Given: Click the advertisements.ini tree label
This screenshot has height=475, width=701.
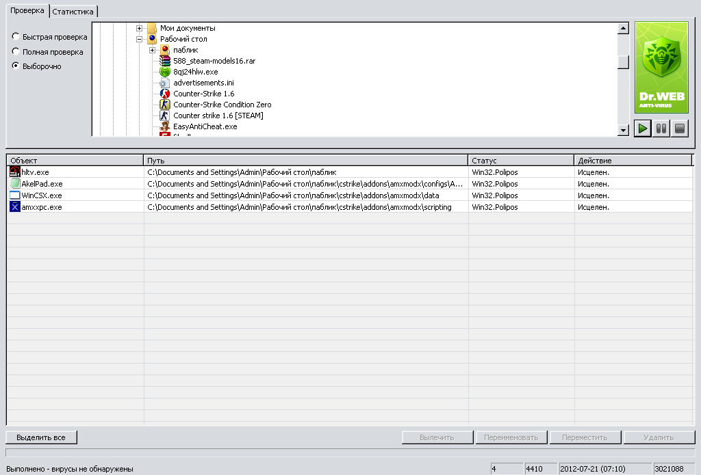Looking at the screenshot, I should (203, 83).
